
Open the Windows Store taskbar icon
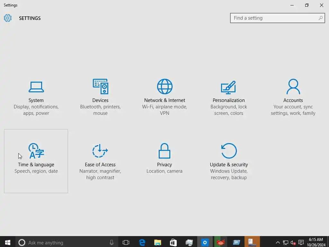point(173,242)
